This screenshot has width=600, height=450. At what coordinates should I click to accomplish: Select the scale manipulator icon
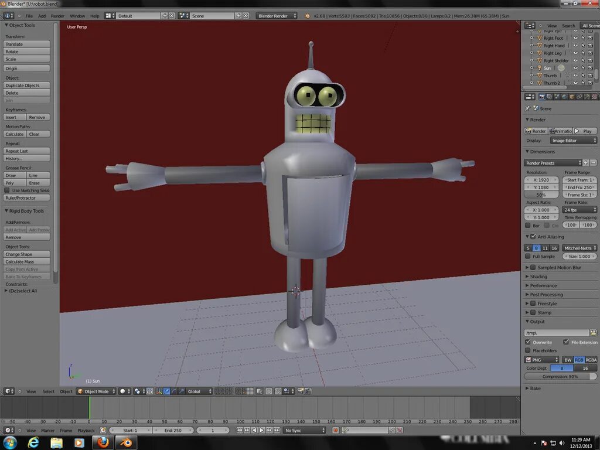(x=182, y=391)
